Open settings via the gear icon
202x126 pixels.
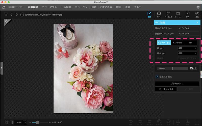pos(198,7)
